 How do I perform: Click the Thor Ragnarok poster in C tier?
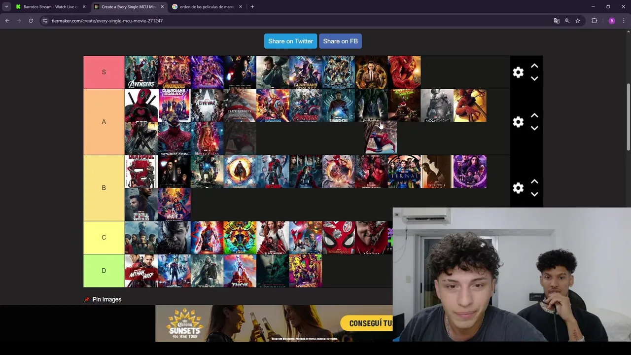point(240,238)
